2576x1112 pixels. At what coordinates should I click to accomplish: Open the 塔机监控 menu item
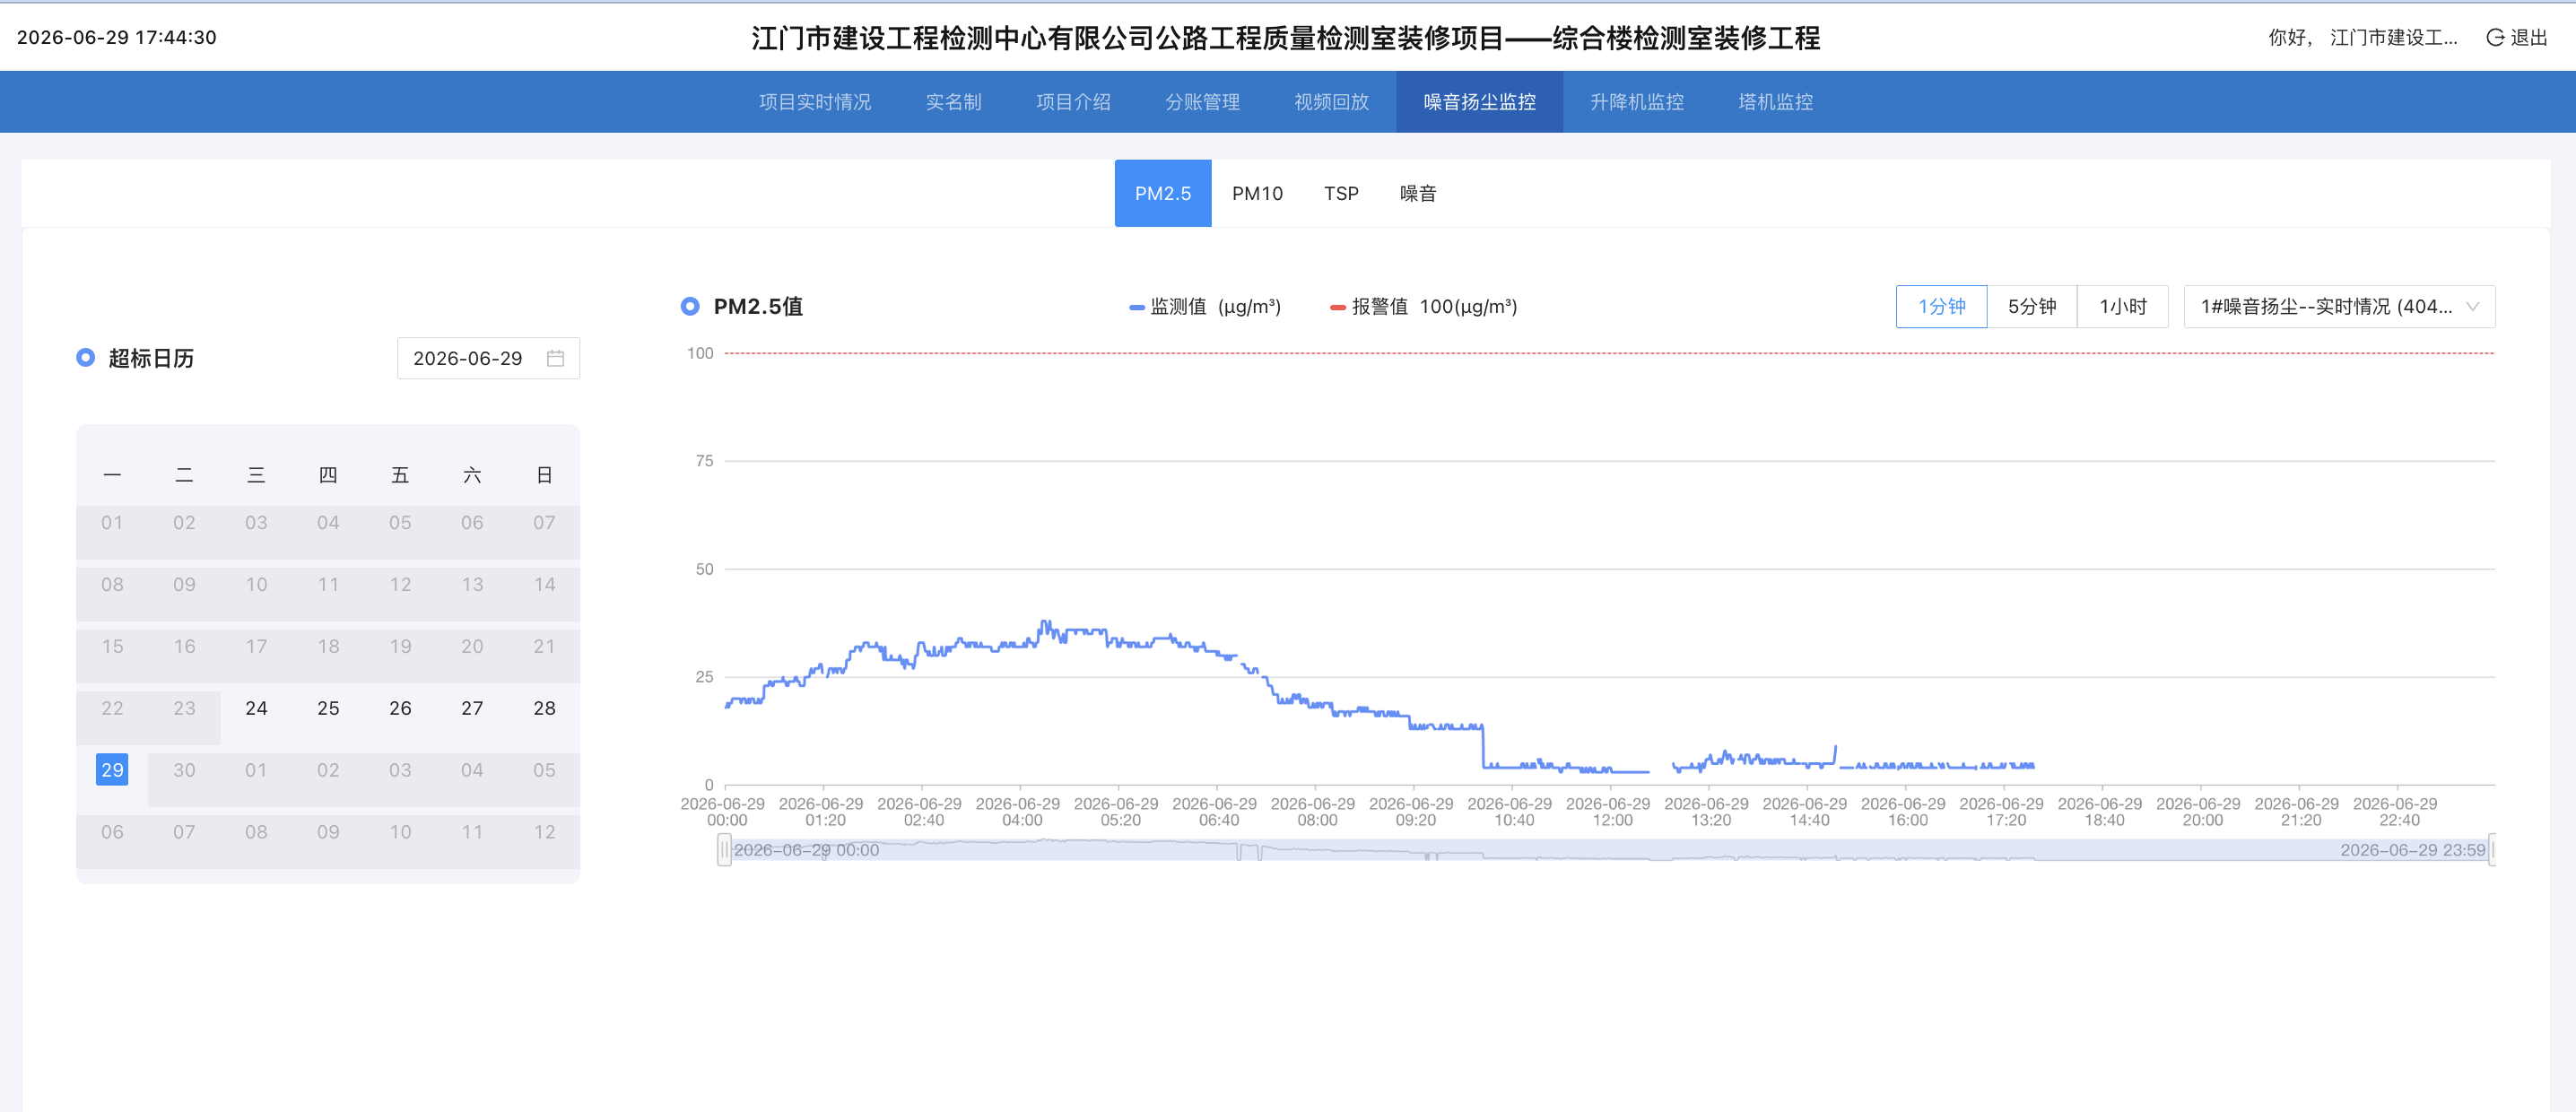[1775, 102]
